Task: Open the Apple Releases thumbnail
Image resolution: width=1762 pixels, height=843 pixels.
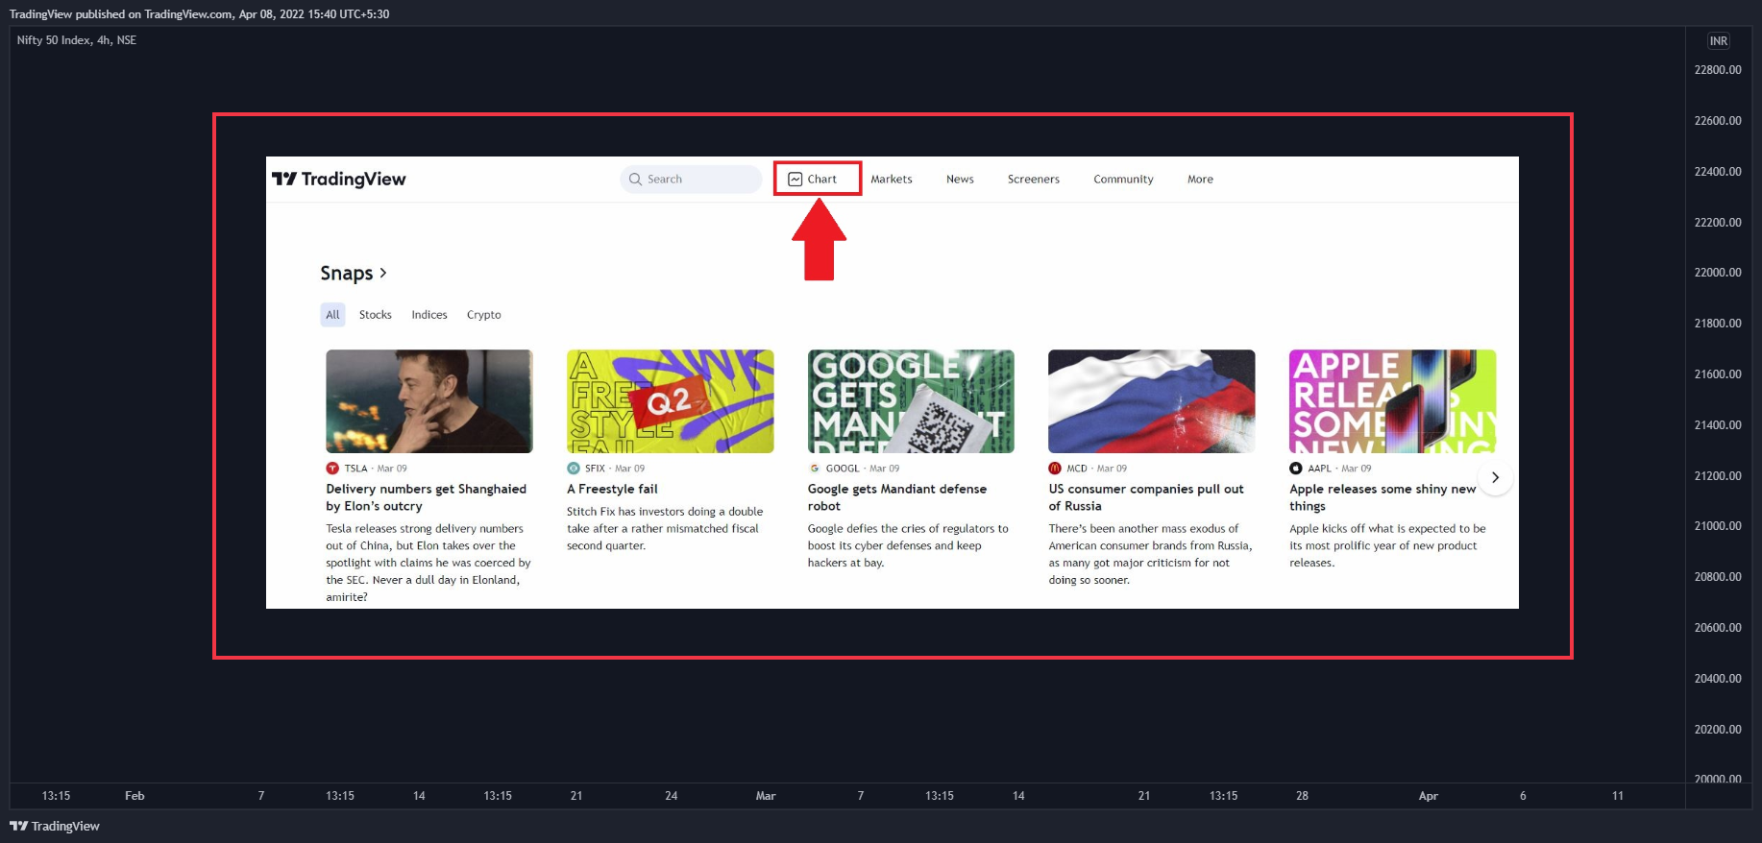Action: 1393,401
